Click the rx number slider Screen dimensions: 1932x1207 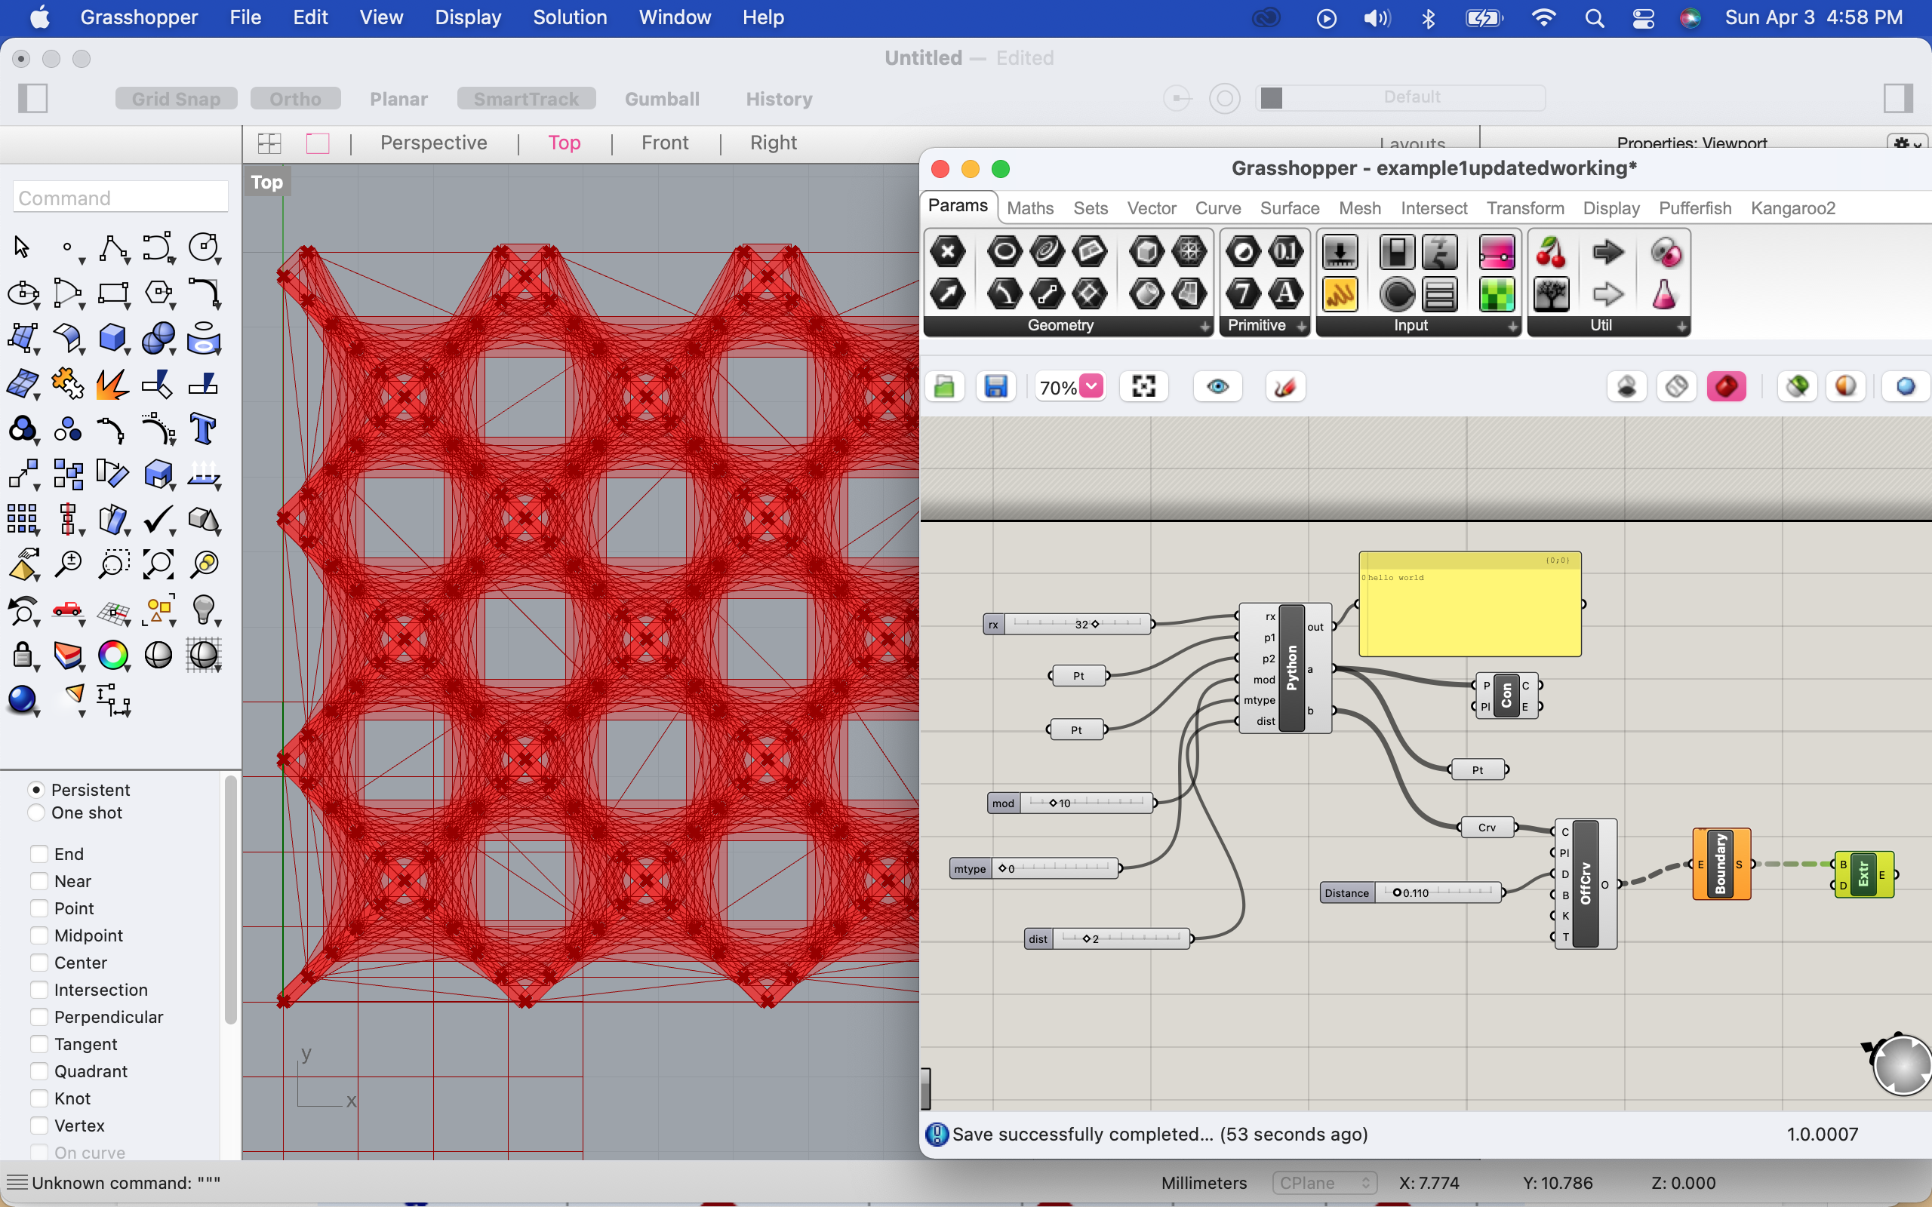1067,625
